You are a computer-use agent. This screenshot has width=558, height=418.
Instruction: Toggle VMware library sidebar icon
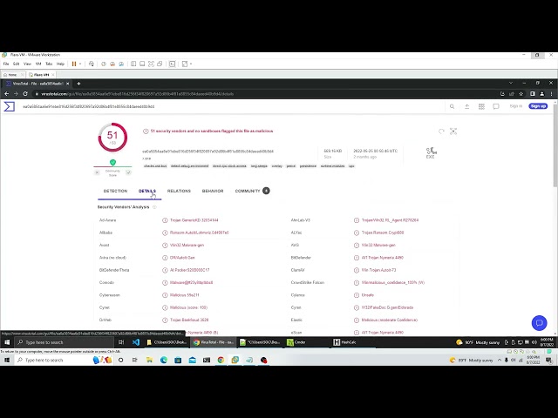[x=133, y=64]
